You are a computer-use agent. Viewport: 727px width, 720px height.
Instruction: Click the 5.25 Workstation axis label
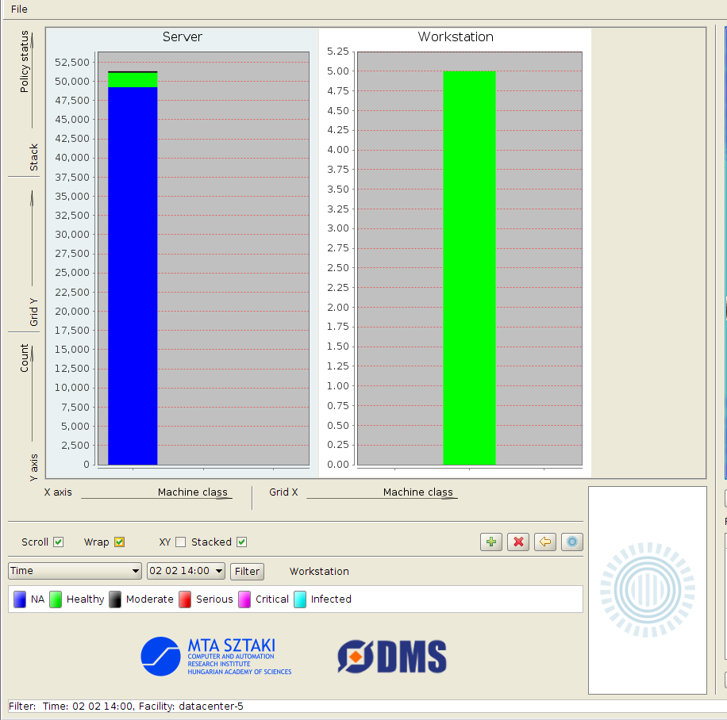337,52
